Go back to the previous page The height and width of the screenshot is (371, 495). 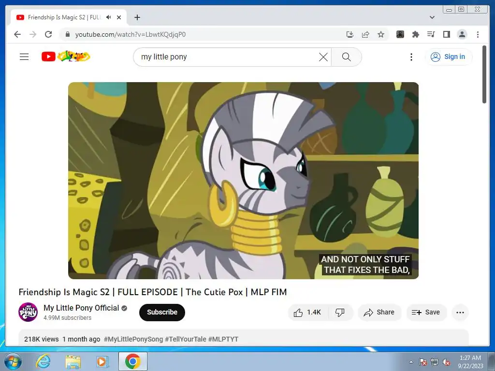pos(17,34)
